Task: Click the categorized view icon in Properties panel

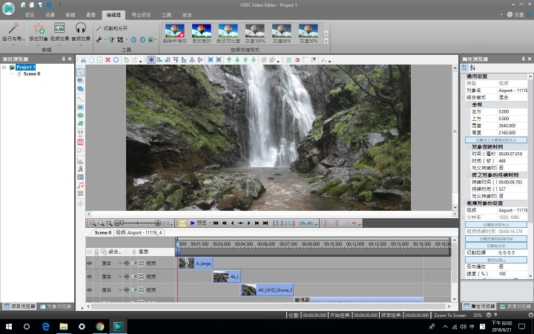Action: (x=464, y=68)
